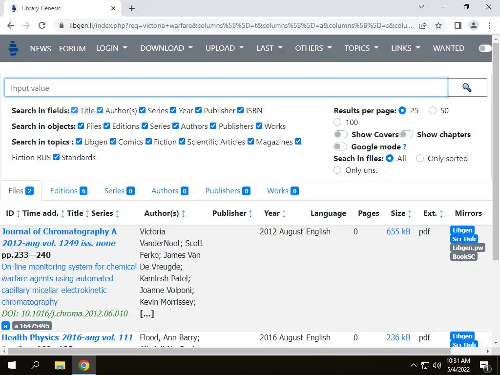Select 100 results per page
Image resolution: width=500 pixels, height=375 pixels.
click(337, 122)
